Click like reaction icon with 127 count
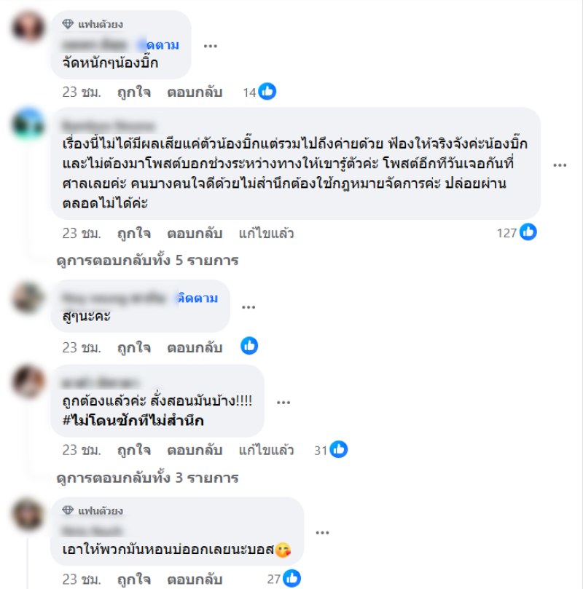This screenshot has width=583, height=589. pyautogui.click(x=528, y=232)
